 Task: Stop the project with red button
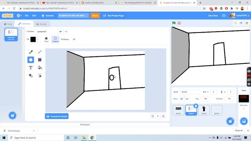pos(179,23)
